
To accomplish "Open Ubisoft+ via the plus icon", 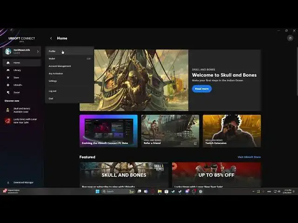I will (x=8, y=85).
